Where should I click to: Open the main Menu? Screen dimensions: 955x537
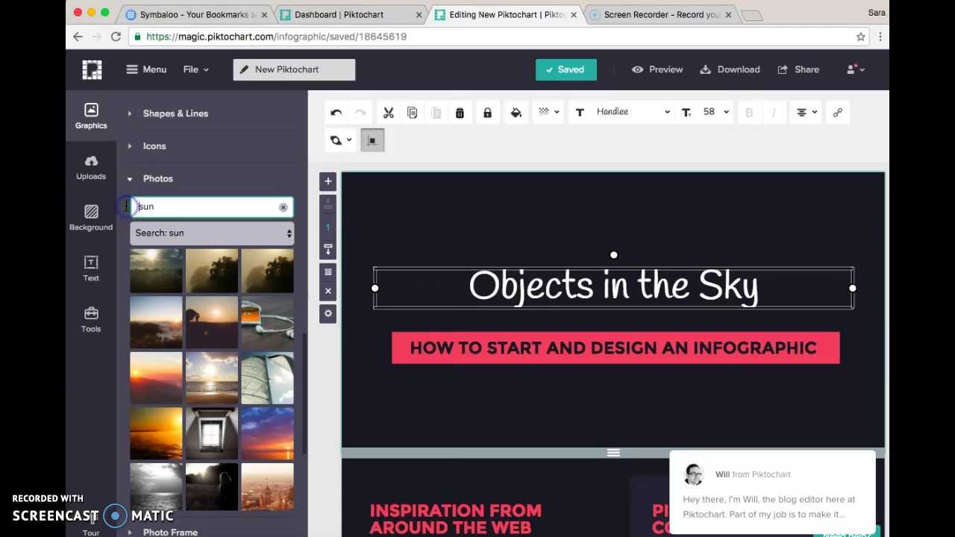(146, 69)
